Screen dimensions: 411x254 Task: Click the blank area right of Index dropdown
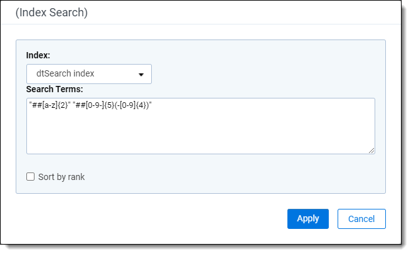264,74
